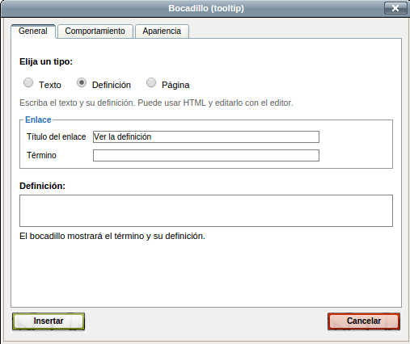
Task: Click the blue Enlace group legend
Action: (x=38, y=120)
